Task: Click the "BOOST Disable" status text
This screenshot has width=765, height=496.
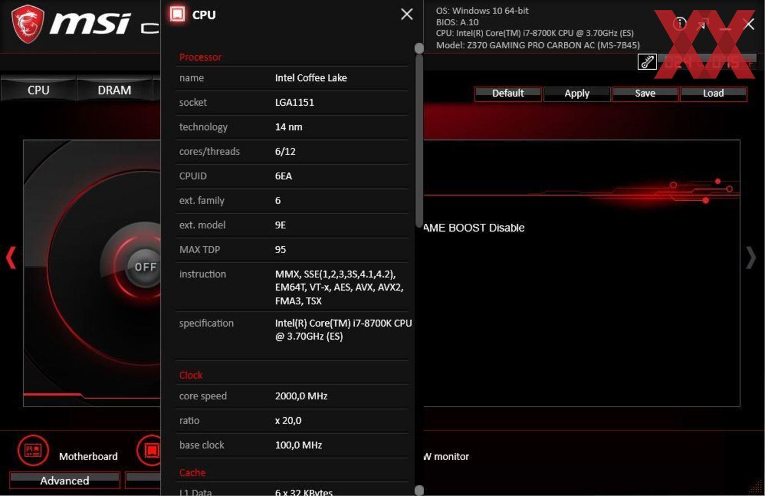Action: (474, 228)
